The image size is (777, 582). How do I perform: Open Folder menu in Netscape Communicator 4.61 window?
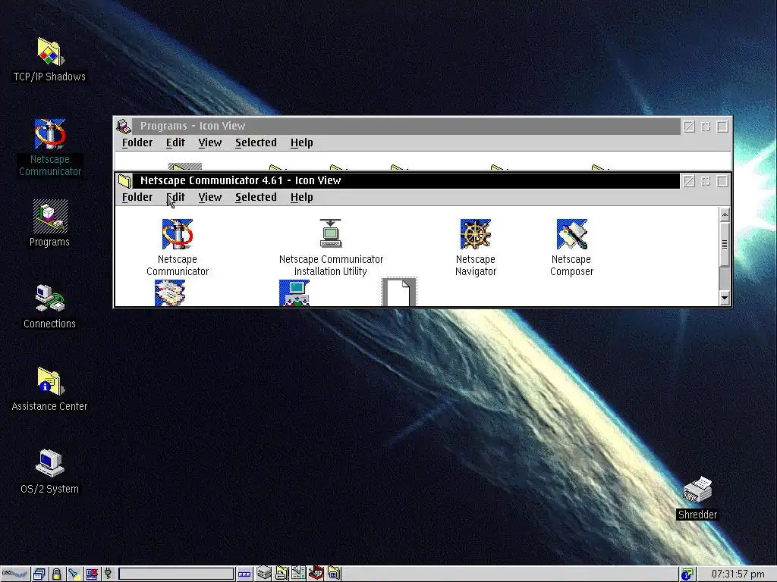pos(137,197)
